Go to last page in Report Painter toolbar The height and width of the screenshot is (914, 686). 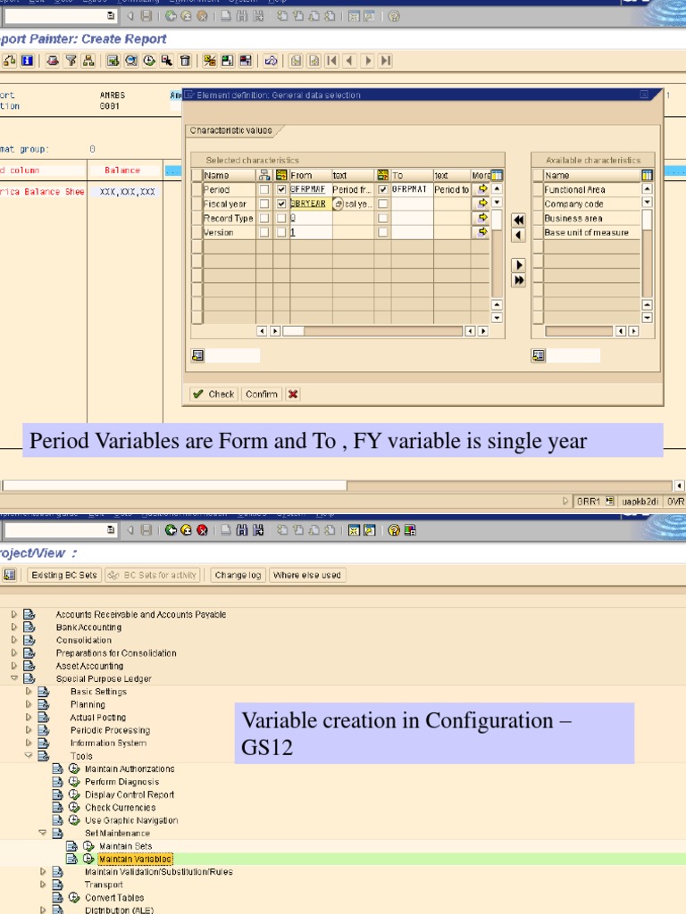386,61
